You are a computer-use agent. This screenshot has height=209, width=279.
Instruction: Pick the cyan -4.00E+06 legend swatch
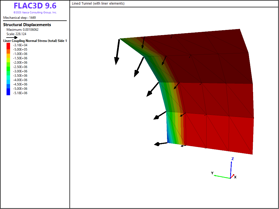point(8,80)
